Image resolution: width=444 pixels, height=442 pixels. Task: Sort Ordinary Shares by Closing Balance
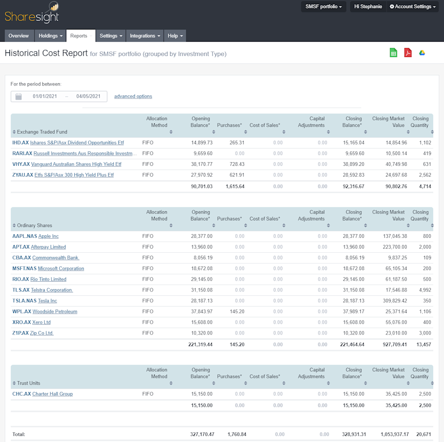365,225
